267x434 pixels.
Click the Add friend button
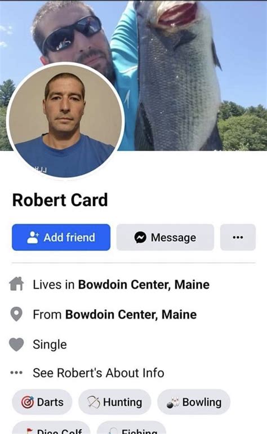click(61, 237)
